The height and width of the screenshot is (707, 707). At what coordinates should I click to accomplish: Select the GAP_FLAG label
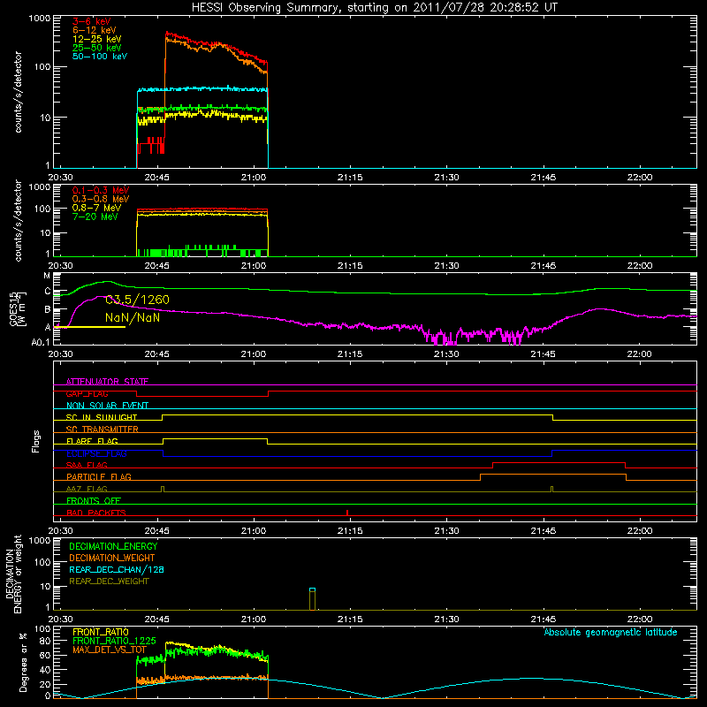87,393
